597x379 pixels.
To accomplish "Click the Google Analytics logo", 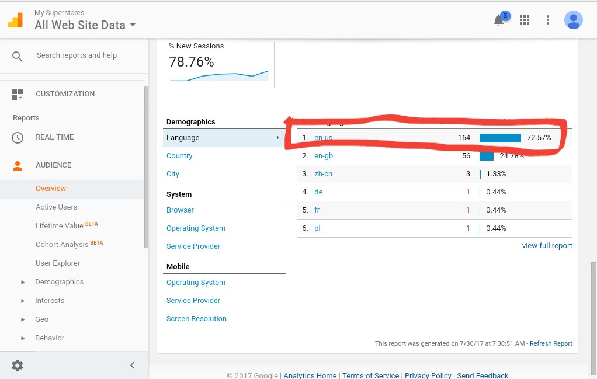I will pyautogui.click(x=16, y=20).
